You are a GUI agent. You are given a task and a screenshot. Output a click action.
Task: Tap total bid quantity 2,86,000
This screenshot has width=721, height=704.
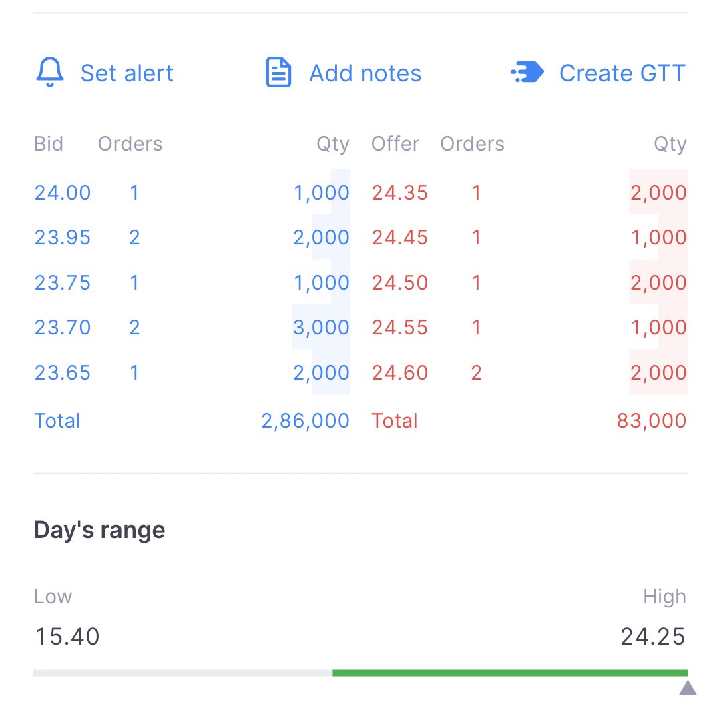[305, 421]
